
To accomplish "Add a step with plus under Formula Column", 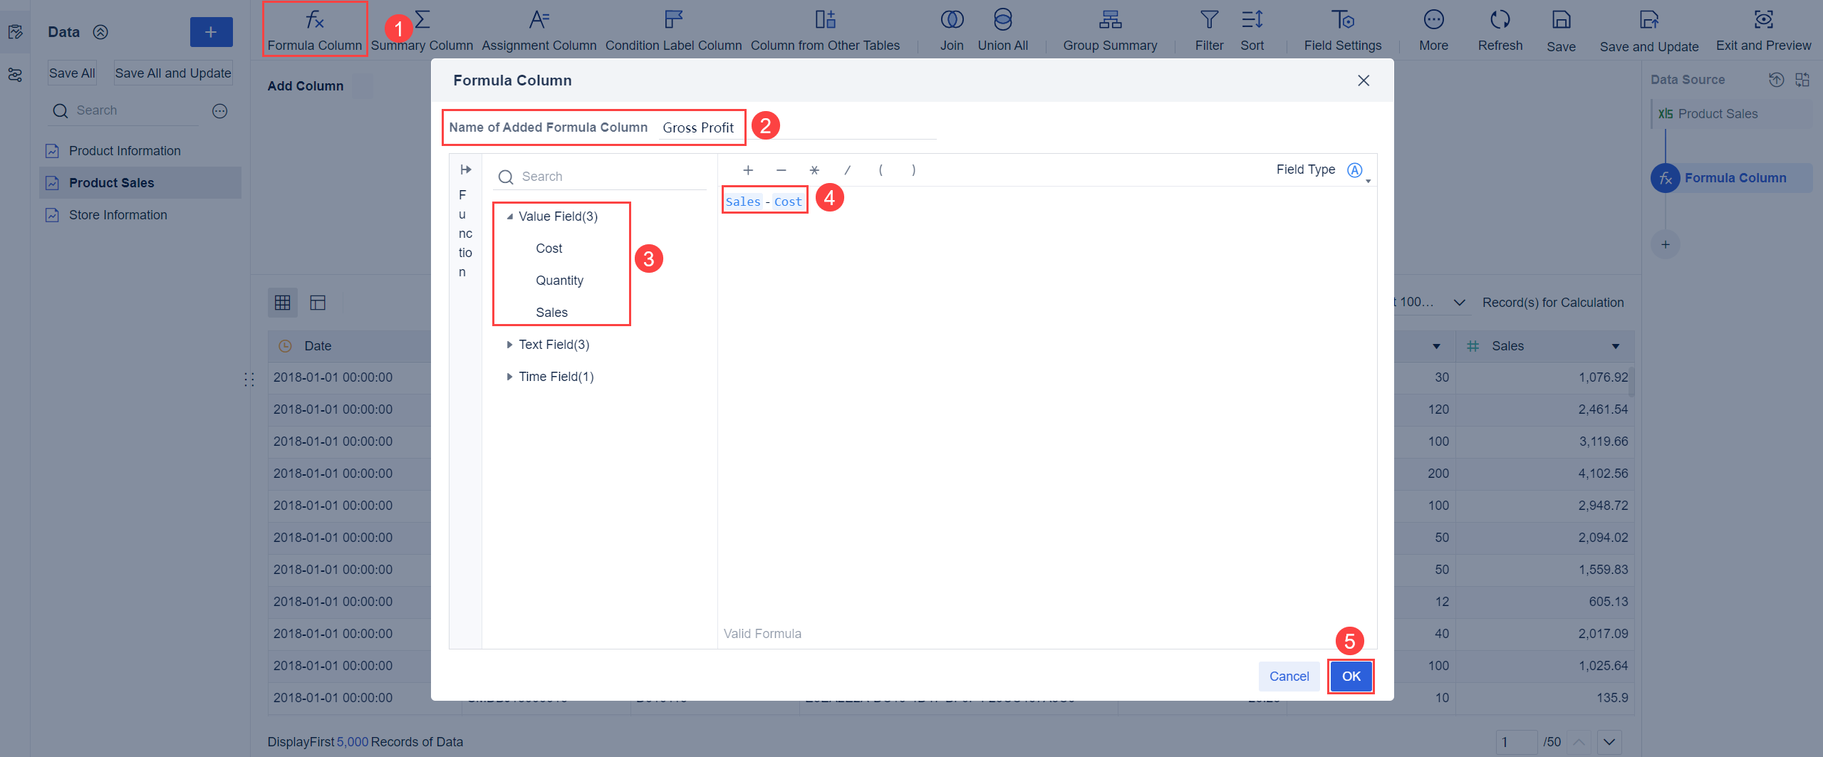I will coord(1665,244).
